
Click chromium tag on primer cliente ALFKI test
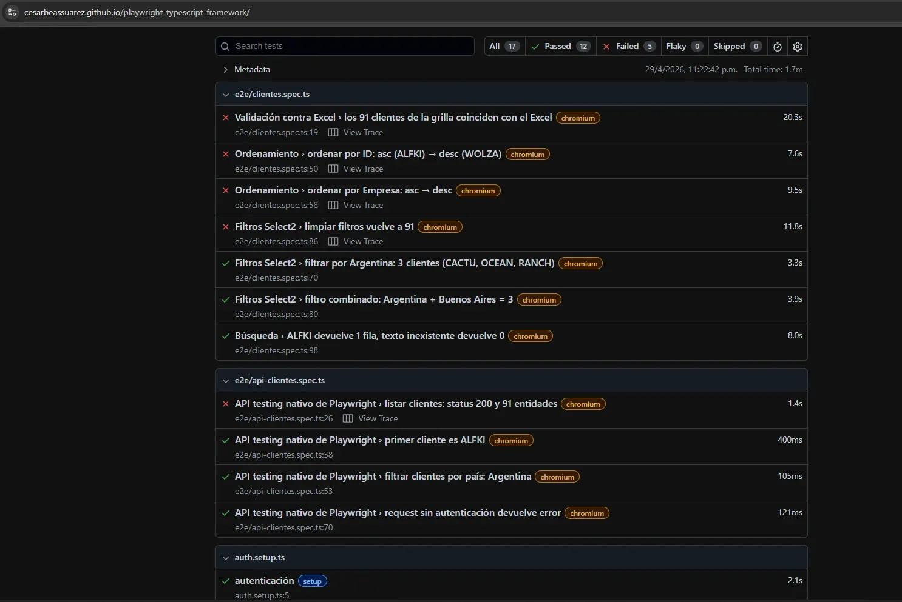pos(511,441)
